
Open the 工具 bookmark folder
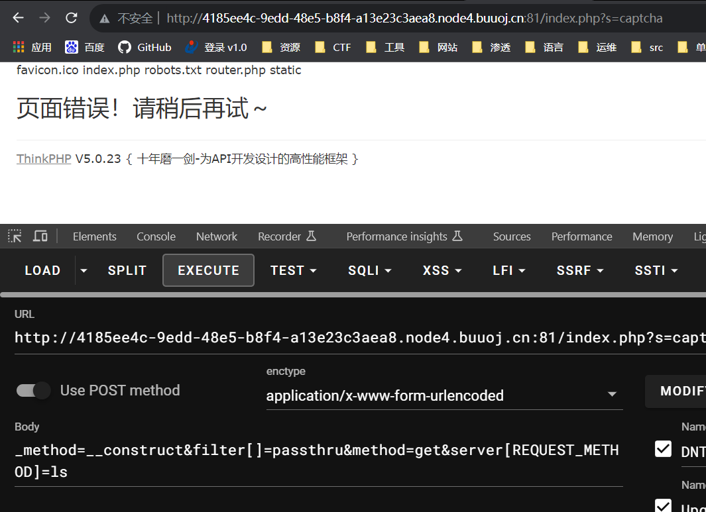pyautogui.click(x=385, y=47)
